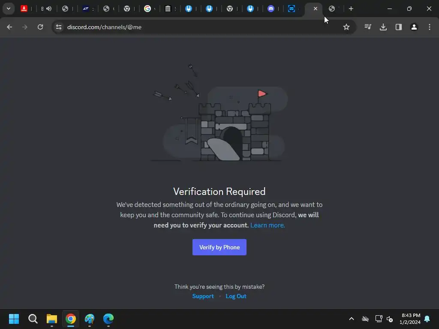Mute the audio-playing tab speaker icon

pyautogui.click(x=49, y=9)
